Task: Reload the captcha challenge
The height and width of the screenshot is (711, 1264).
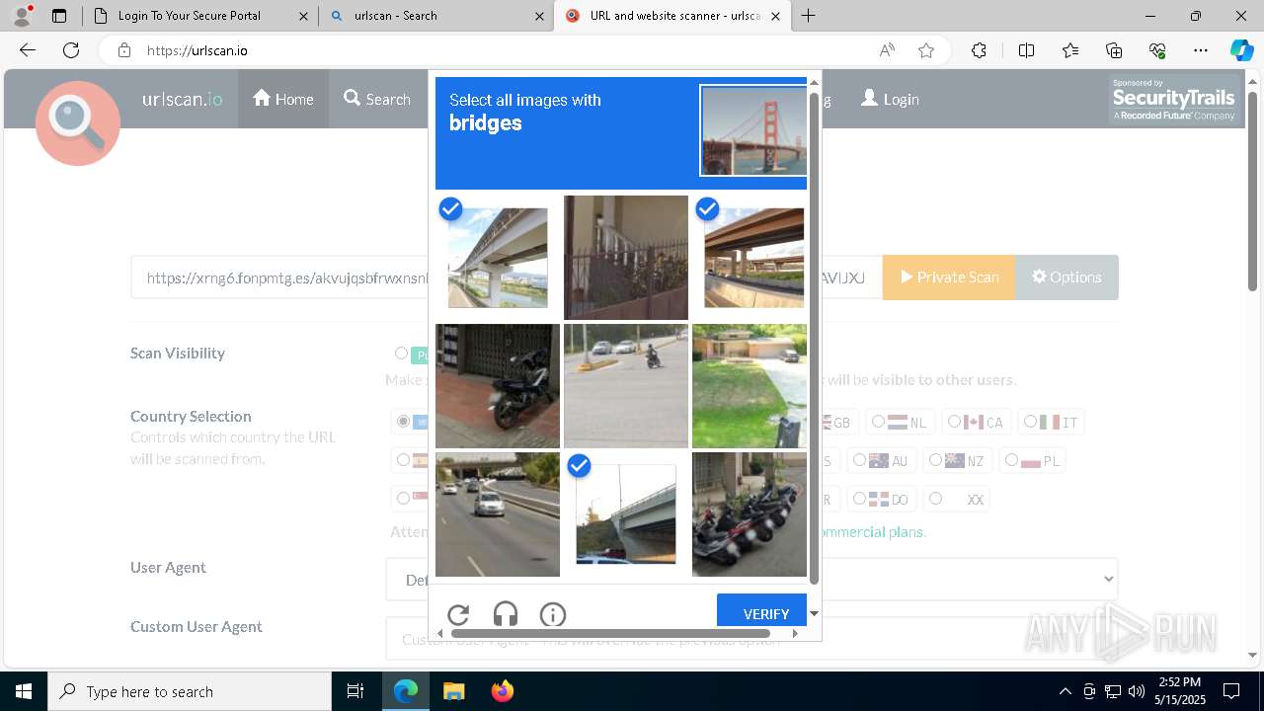Action: (x=458, y=614)
